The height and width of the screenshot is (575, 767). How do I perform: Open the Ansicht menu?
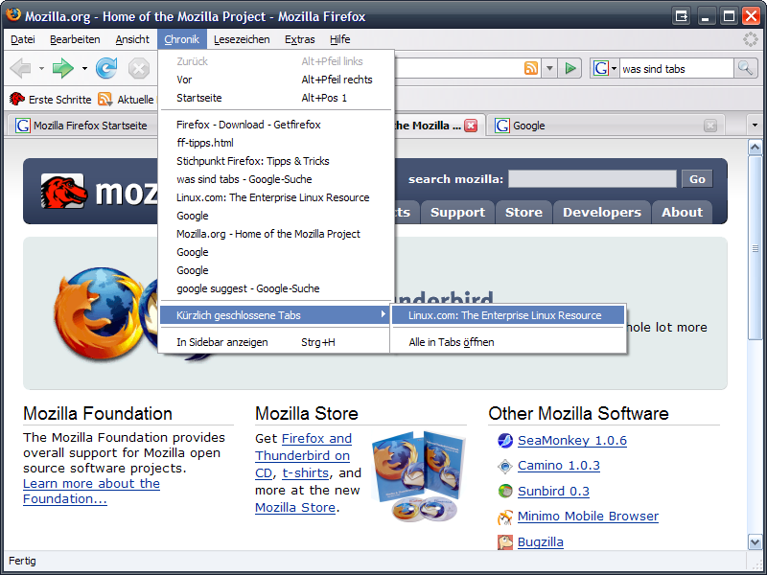click(132, 39)
